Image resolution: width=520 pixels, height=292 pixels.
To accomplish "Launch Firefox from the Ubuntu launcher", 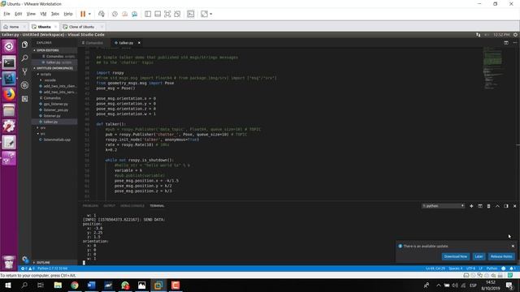I will (9, 94).
